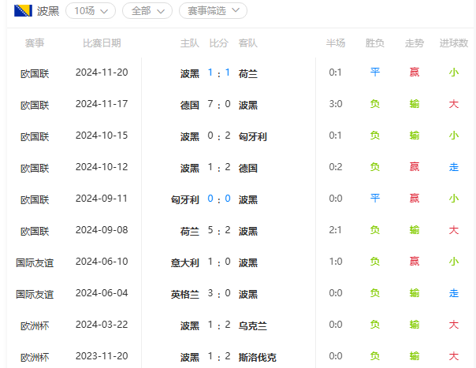
Task: Open the 7:0 score for 德国 match
Action: click(x=219, y=105)
